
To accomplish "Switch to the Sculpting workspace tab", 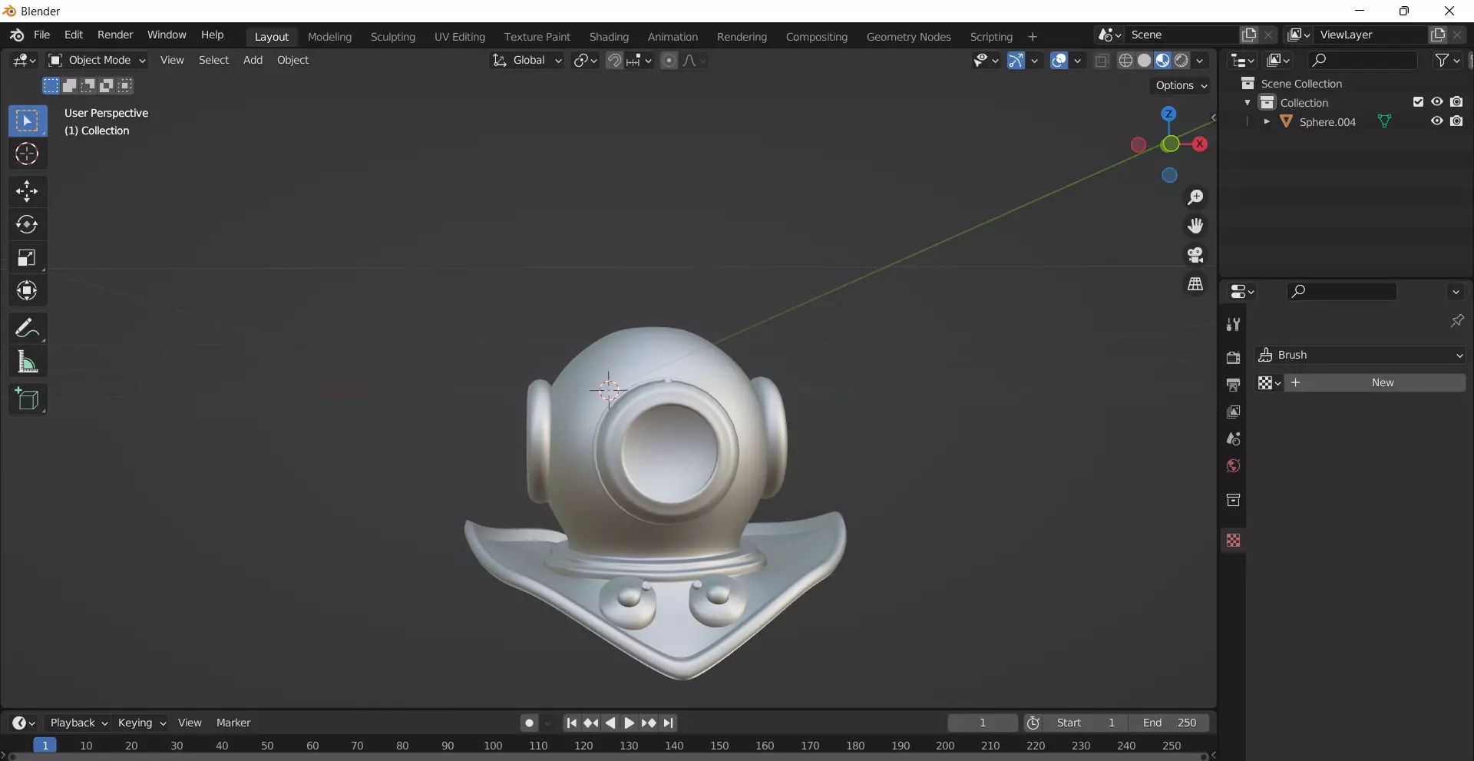I will coord(393,37).
